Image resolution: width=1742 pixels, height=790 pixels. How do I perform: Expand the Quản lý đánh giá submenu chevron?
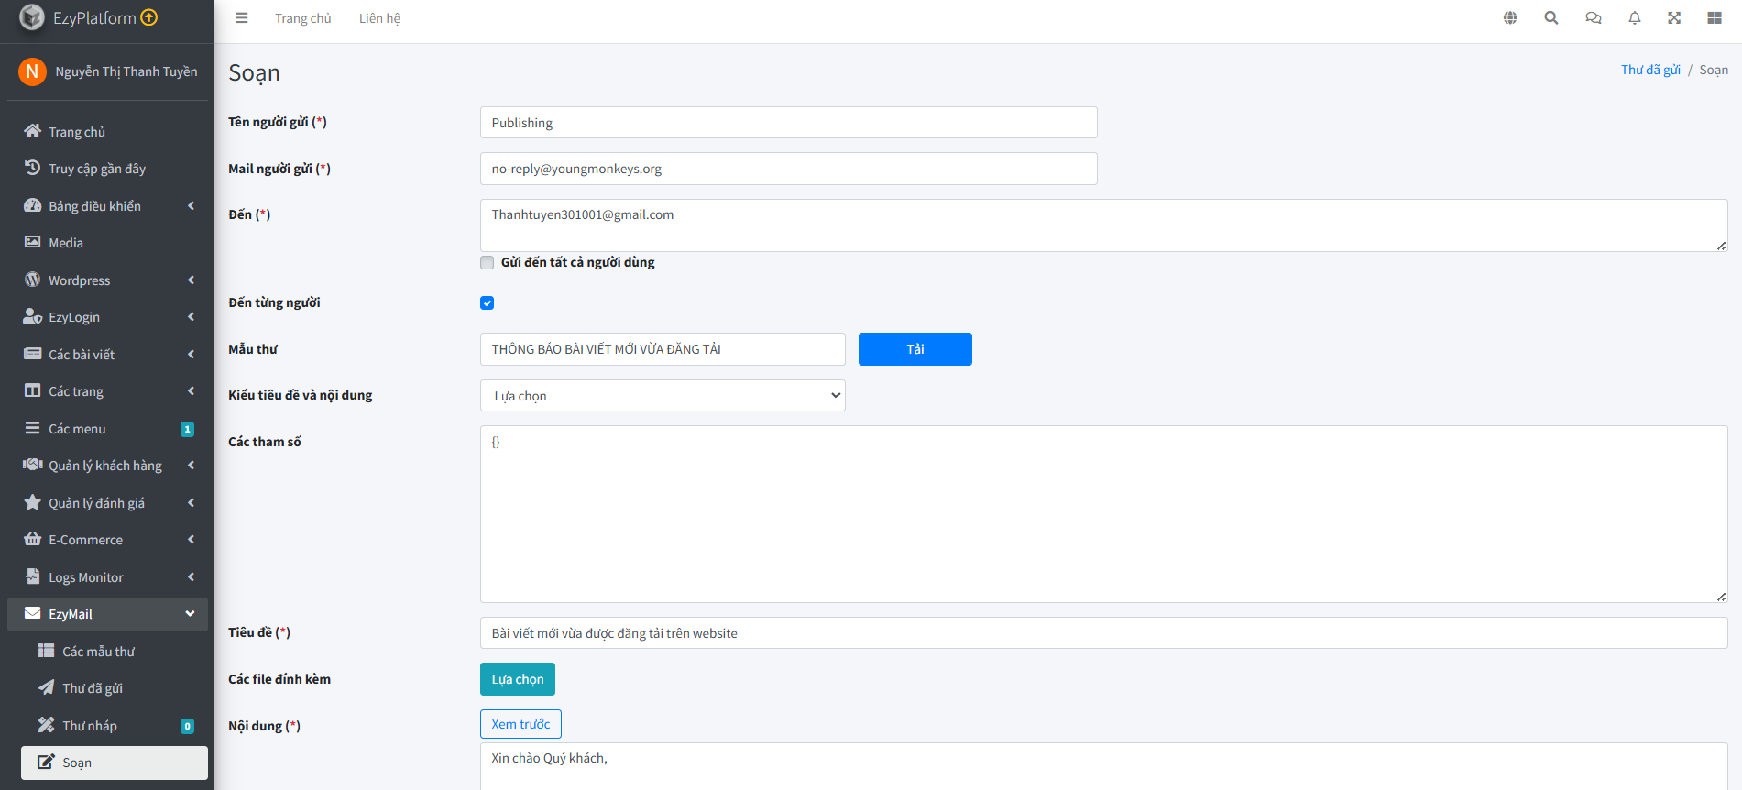tap(191, 503)
